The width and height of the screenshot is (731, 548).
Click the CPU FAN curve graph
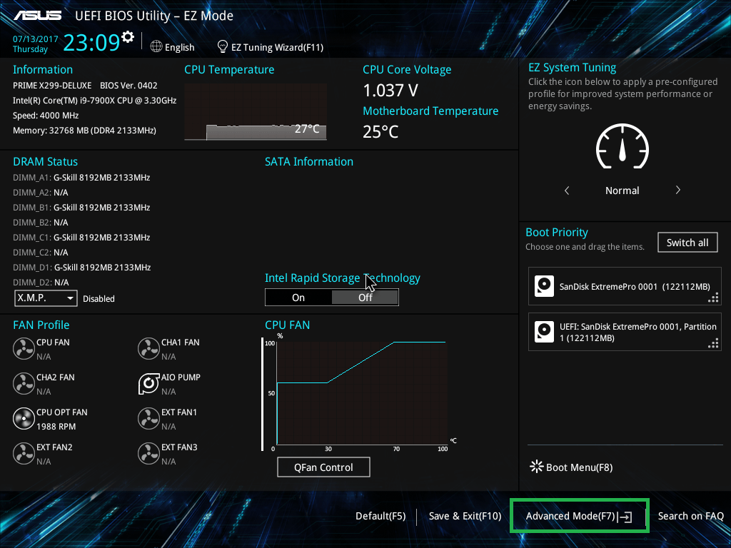pos(362,393)
